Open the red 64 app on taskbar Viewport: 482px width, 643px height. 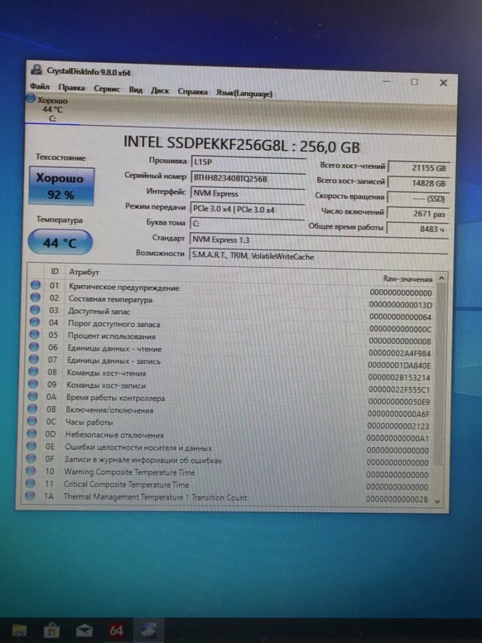click(116, 630)
